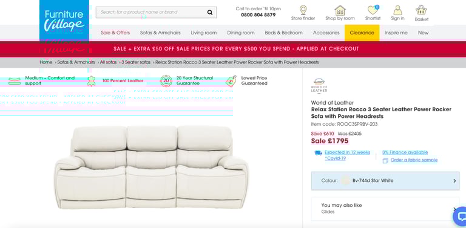Click the Order a fabric sample link
This screenshot has height=228, width=466.
[x=414, y=160]
